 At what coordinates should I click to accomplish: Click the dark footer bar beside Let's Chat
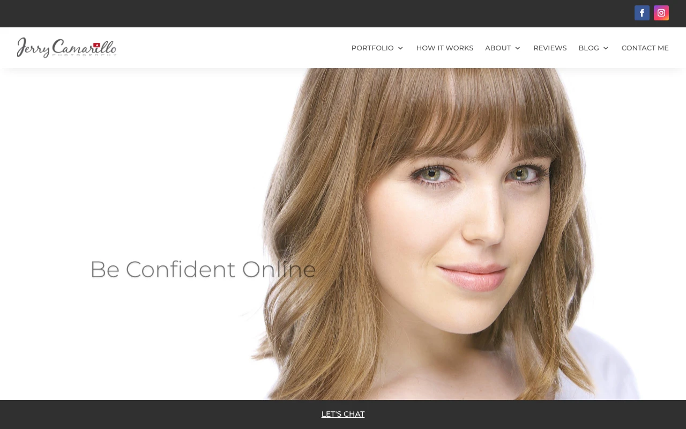click(161, 414)
